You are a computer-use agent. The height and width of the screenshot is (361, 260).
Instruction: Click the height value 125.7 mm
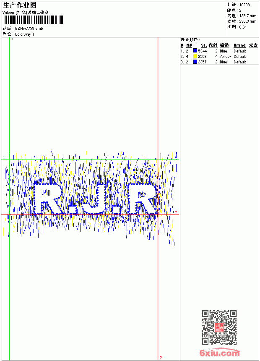pos(248,16)
